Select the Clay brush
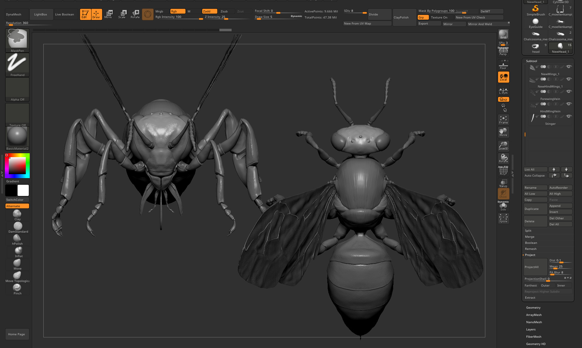582x348 pixels. [17, 215]
